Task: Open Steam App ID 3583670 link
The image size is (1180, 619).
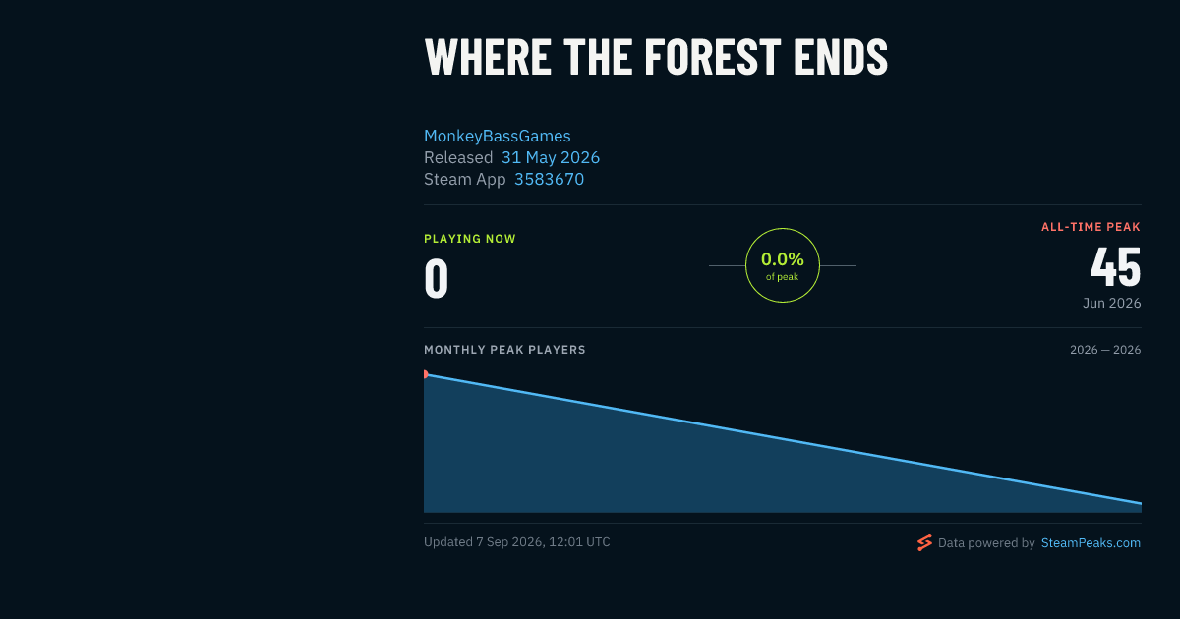Action: 549,179
